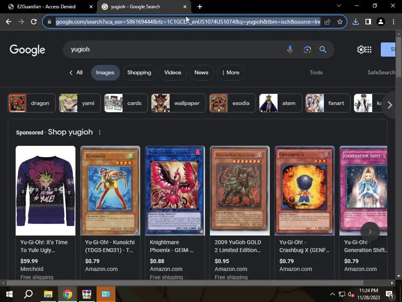Viewport: 402px width, 302px height.
Task: Click the blue Sign in button
Action: coord(388,50)
